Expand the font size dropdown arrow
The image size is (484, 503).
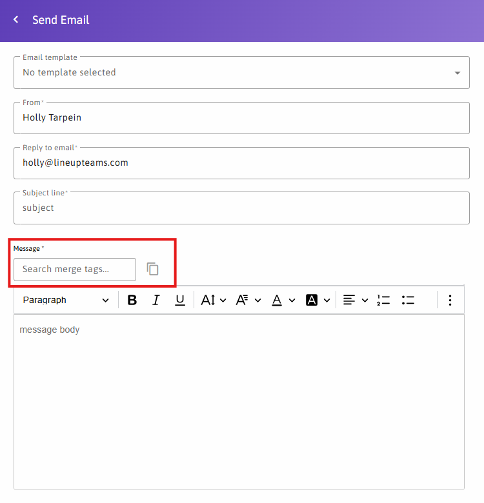pos(223,301)
